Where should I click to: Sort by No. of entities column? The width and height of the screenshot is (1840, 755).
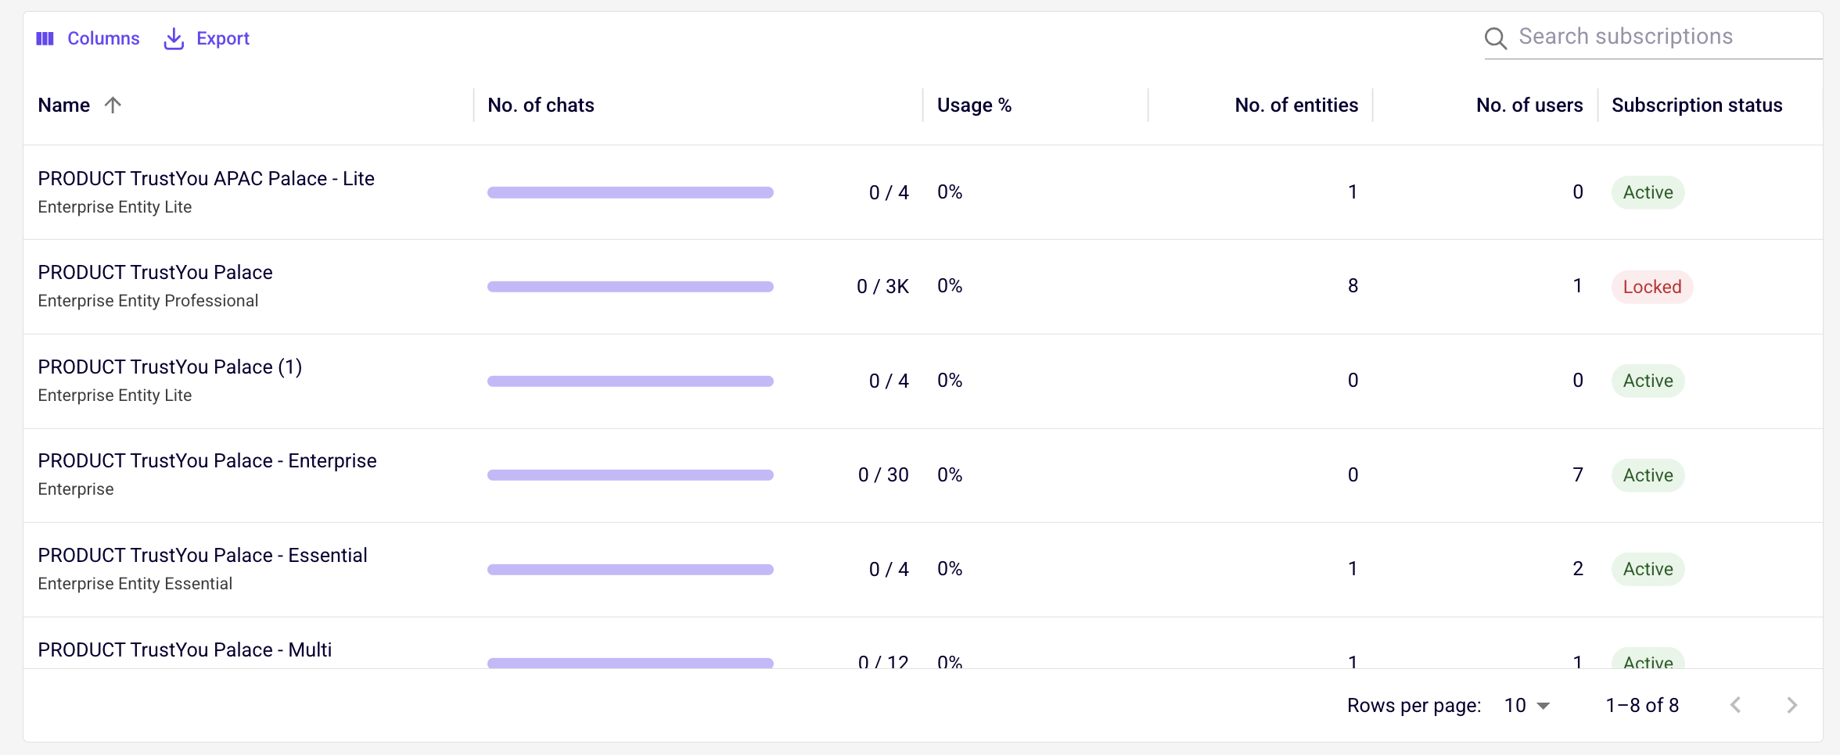(1296, 105)
